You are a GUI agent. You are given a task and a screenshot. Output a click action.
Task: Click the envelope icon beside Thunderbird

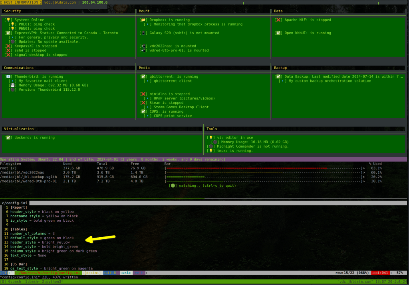point(8,76)
